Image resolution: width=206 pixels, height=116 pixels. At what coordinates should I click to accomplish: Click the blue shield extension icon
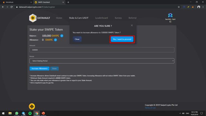click(184, 7)
